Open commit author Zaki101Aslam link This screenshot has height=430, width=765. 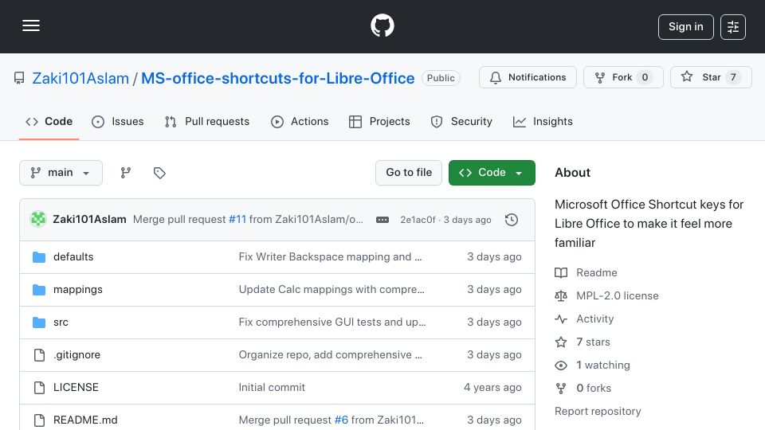click(89, 220)
